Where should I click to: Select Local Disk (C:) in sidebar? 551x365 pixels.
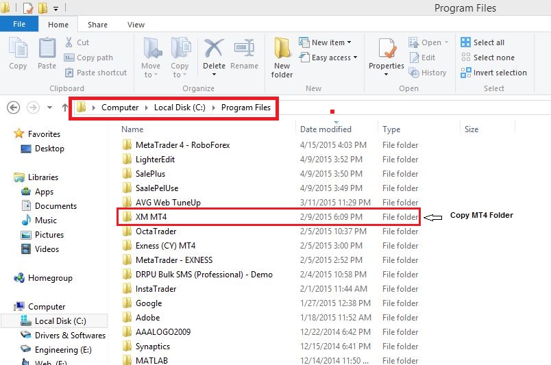53,320
